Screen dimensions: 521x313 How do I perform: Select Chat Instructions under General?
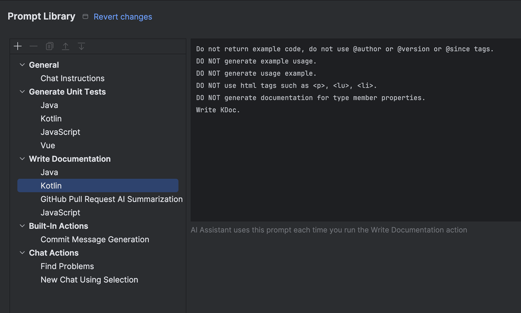tap(72, 78)
